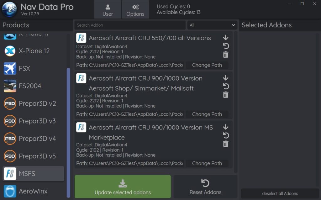Click path field of CRJ 900/1000 Aerosoft Shop
The image size is (321, 200).
(136, 114)
